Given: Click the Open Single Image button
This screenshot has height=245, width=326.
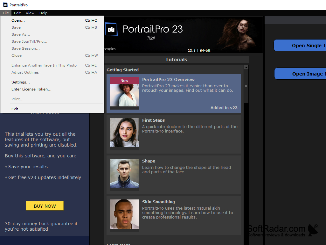Looking at the screenshot, I should [x=300, y=46].
